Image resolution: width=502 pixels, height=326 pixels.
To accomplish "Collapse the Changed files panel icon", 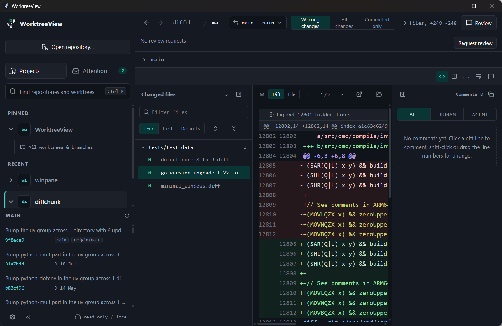I will click(238, 94).
